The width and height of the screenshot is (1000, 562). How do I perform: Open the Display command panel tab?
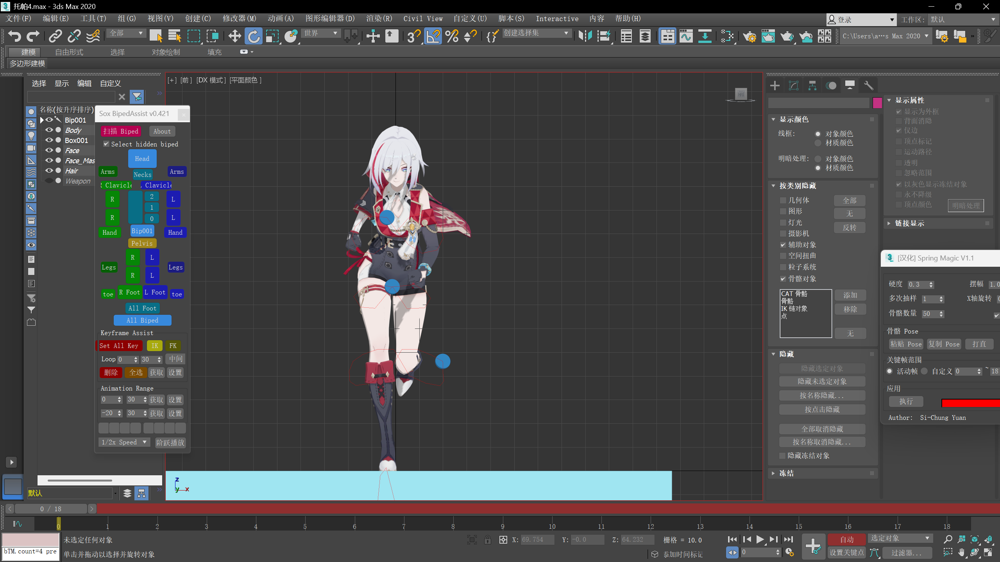click(x=850, y=85)
